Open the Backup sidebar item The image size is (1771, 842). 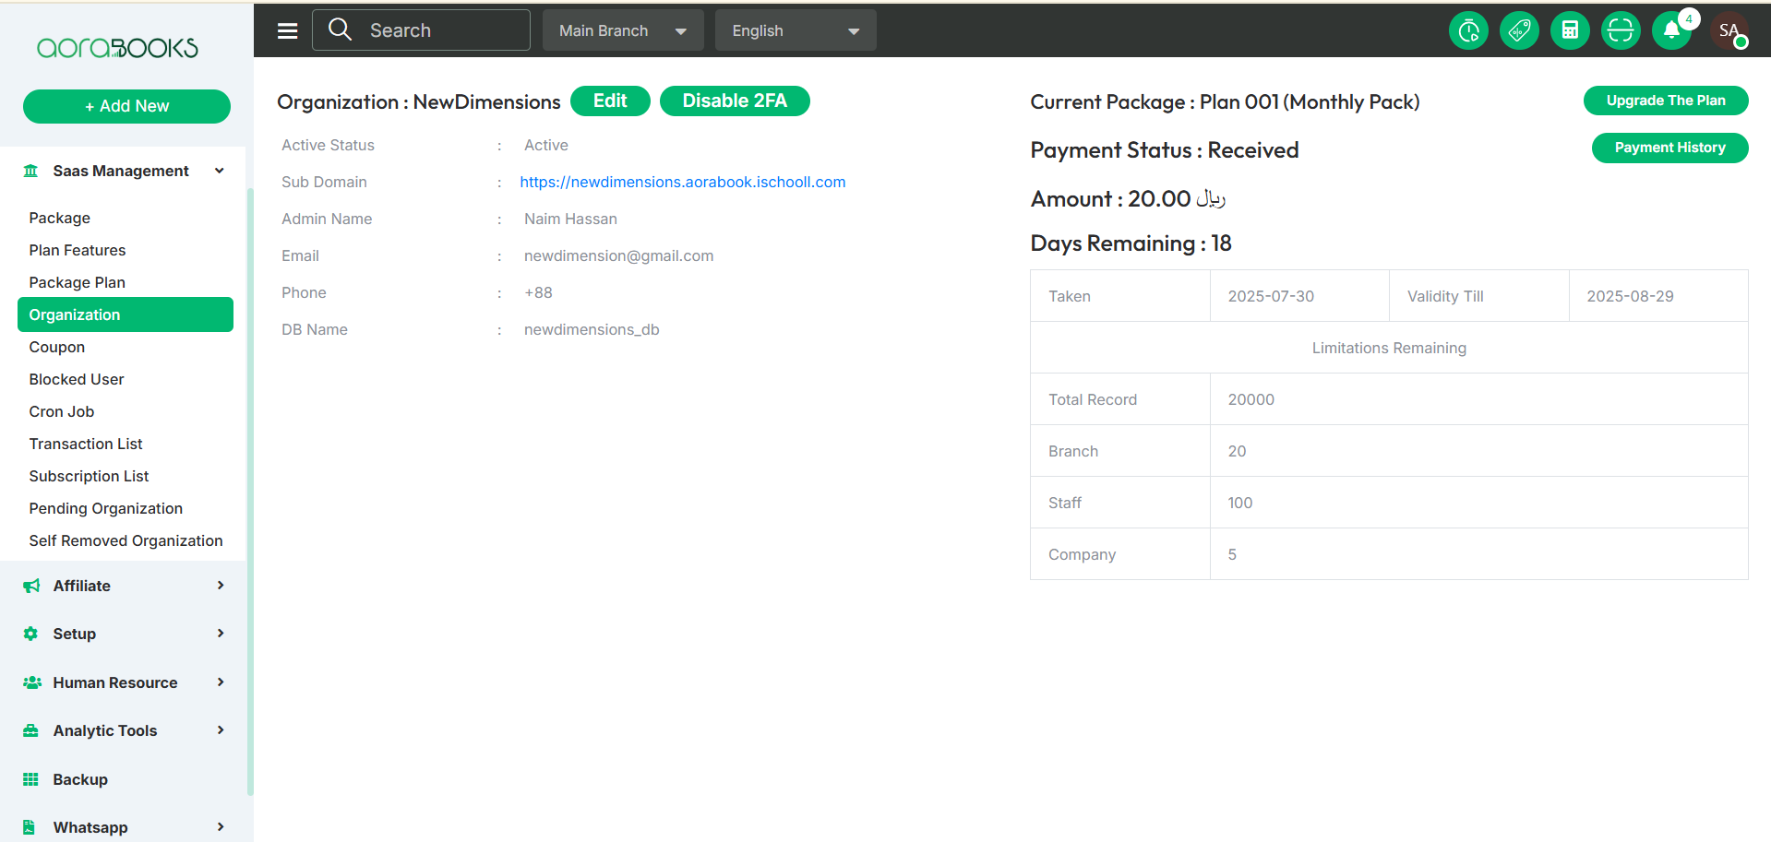click(x=80, y=779)
